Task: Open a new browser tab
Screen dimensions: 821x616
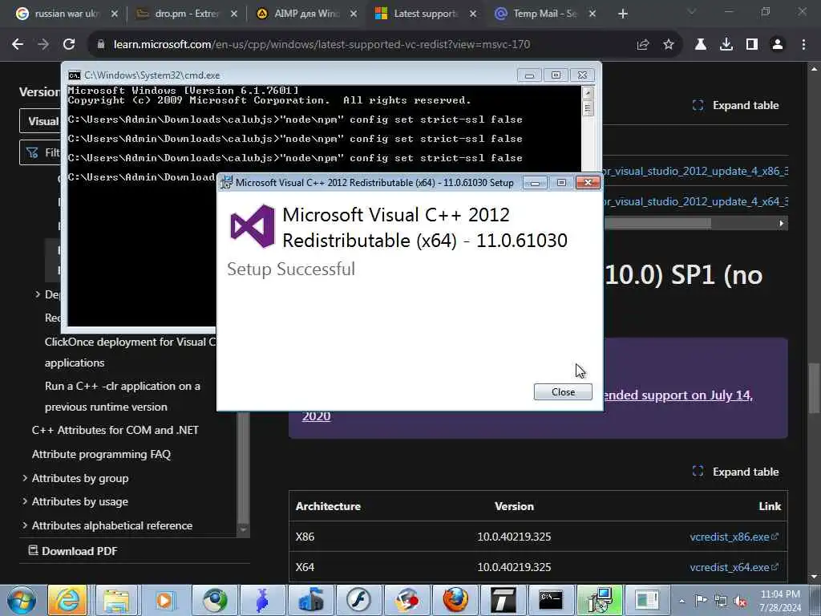Action: [x=622, y=14]
